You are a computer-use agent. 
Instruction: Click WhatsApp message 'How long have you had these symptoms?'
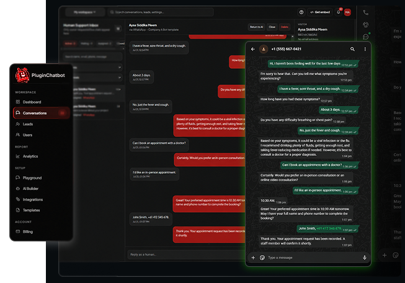point(296,99)
